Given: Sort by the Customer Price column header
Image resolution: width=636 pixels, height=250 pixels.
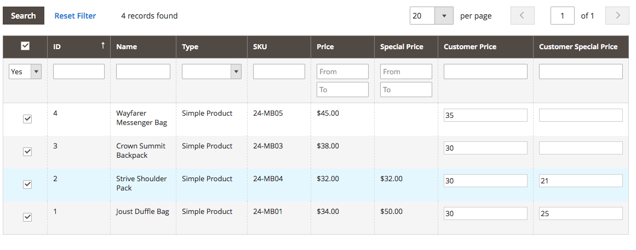Looking at the screenshot, I should [x=485, y=47].
